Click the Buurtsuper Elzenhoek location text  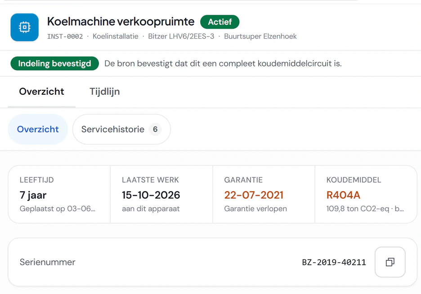point(260,36)
